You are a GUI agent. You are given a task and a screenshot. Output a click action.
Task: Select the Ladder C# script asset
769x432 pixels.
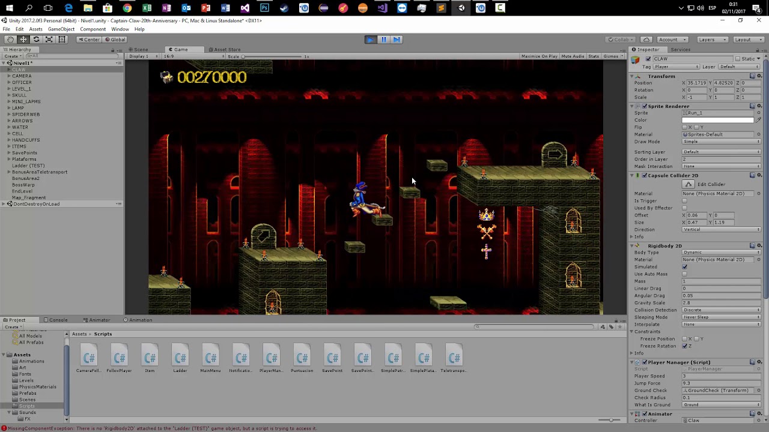point(180,359)
